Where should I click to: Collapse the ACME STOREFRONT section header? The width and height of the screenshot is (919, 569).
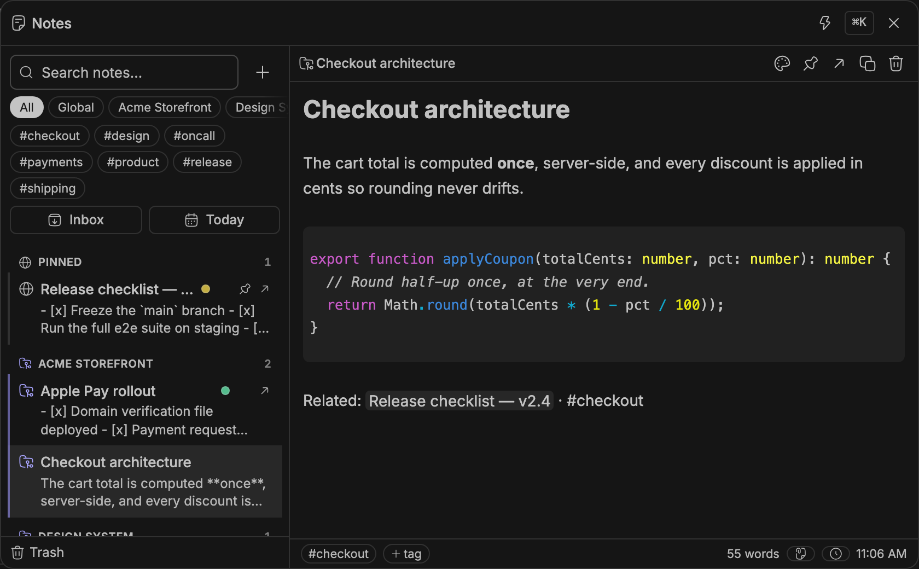(145, 364)
